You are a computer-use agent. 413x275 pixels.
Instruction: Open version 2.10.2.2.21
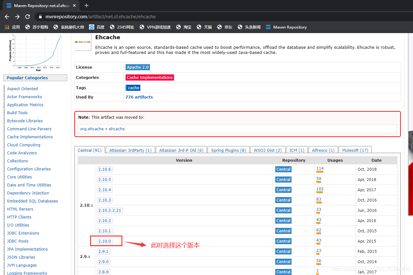tap(110, 210)
